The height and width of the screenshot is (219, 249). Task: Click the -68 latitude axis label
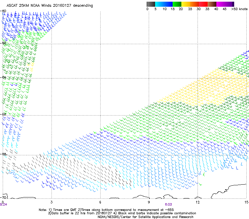pos(3,154)
